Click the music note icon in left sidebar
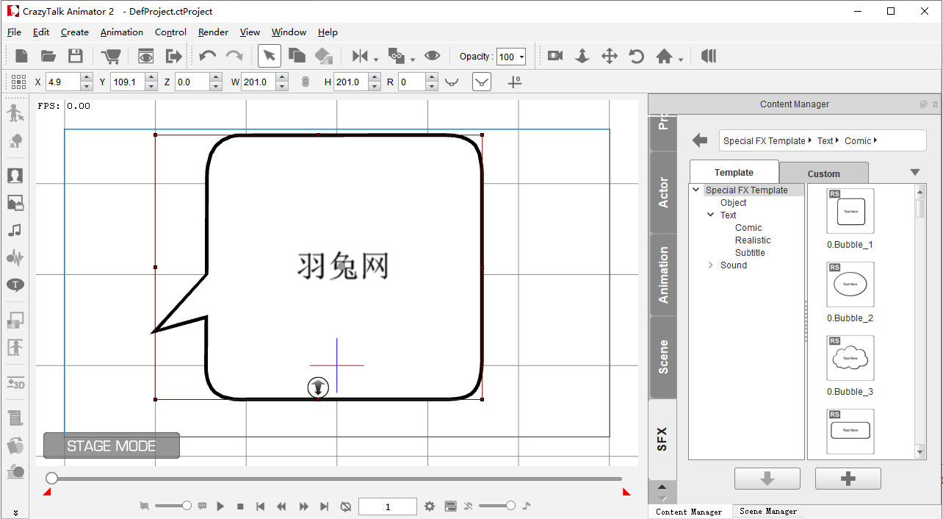 coord(15,230)
